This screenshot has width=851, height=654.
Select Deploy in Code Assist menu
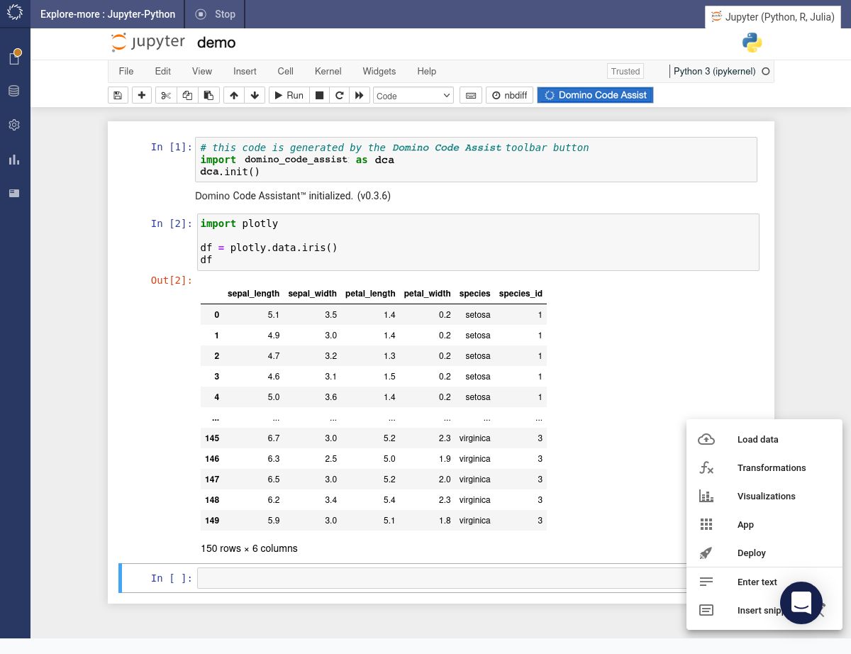pos(764,553)
